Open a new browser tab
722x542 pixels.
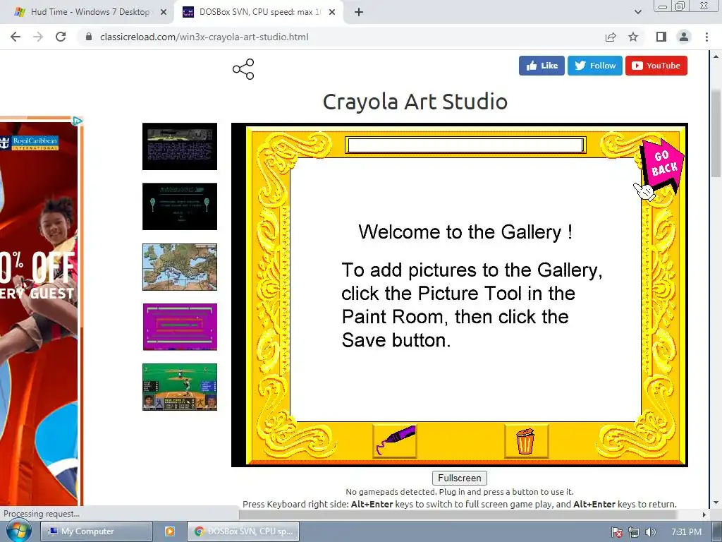[x=359, y=12]
